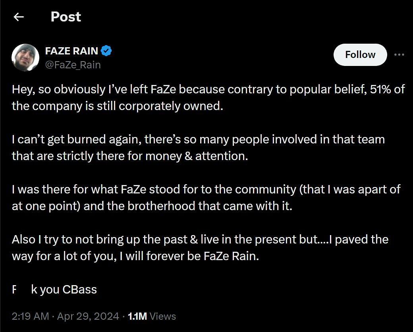Open the FAZE RAIN display name link
This screenshot has height=332, width=413.
(71, 51)
